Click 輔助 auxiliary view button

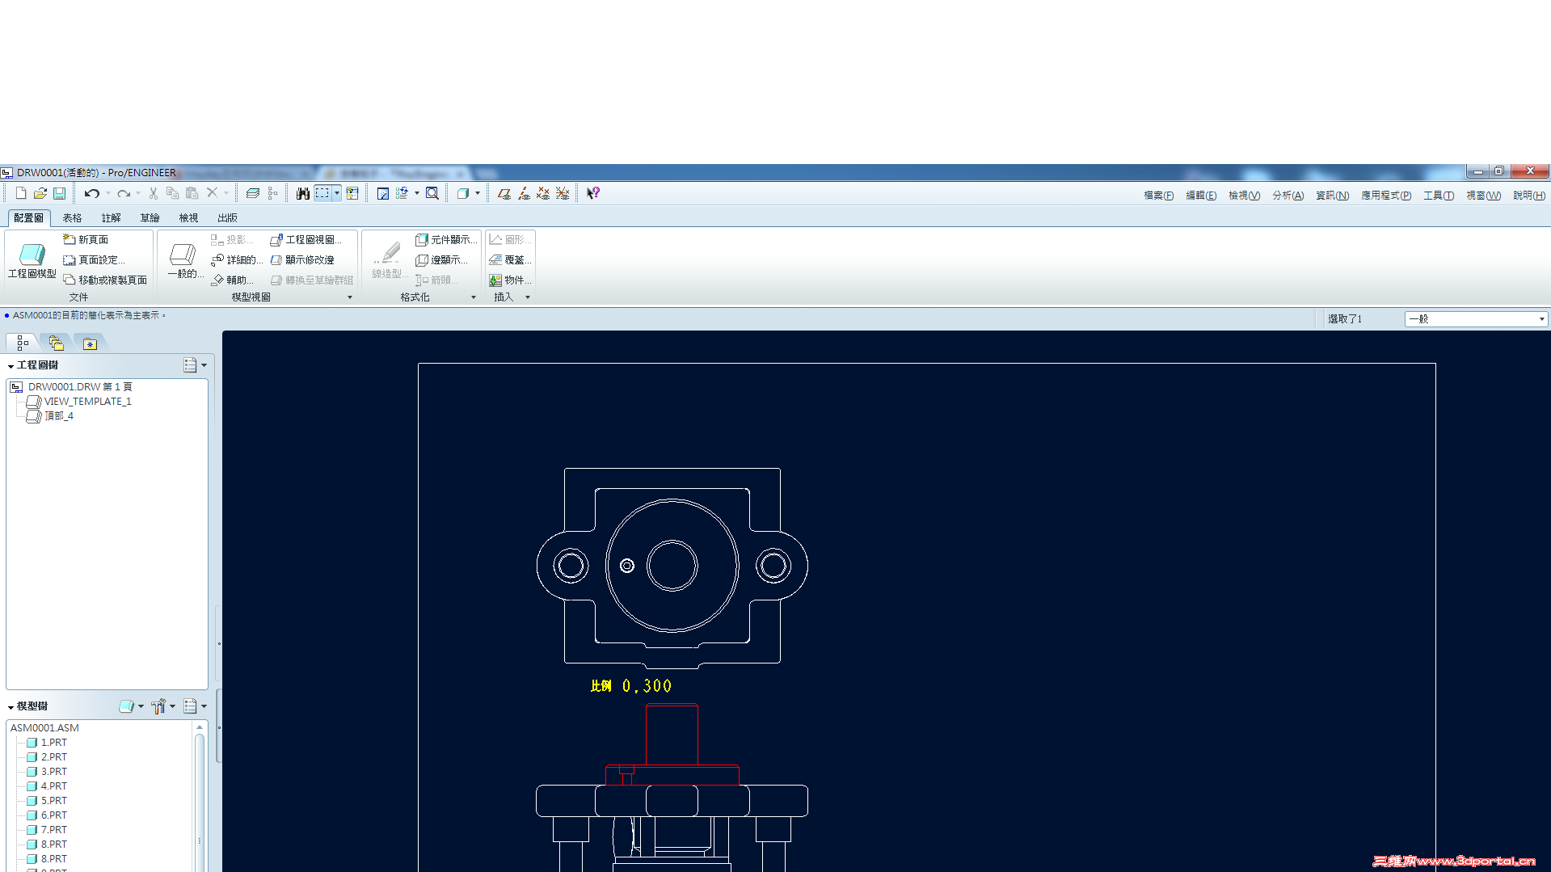(x=232, y=280)
